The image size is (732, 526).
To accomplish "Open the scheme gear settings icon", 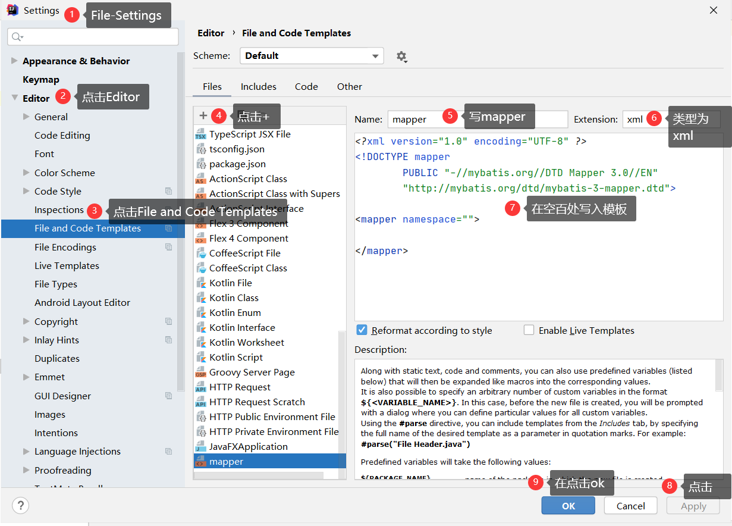I will [x=402, y=57].
